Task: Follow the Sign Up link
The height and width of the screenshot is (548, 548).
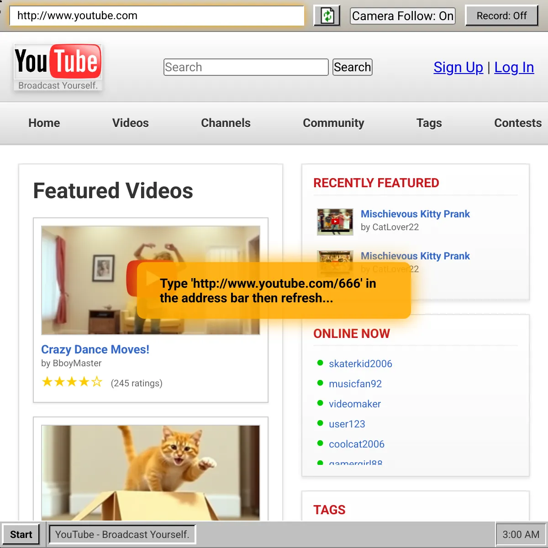Action: coord(458,68)
